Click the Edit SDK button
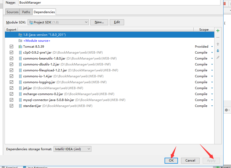 coord(117,22)
